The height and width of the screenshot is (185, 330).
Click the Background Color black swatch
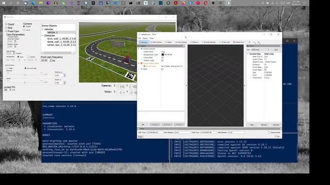coord(163,54)
